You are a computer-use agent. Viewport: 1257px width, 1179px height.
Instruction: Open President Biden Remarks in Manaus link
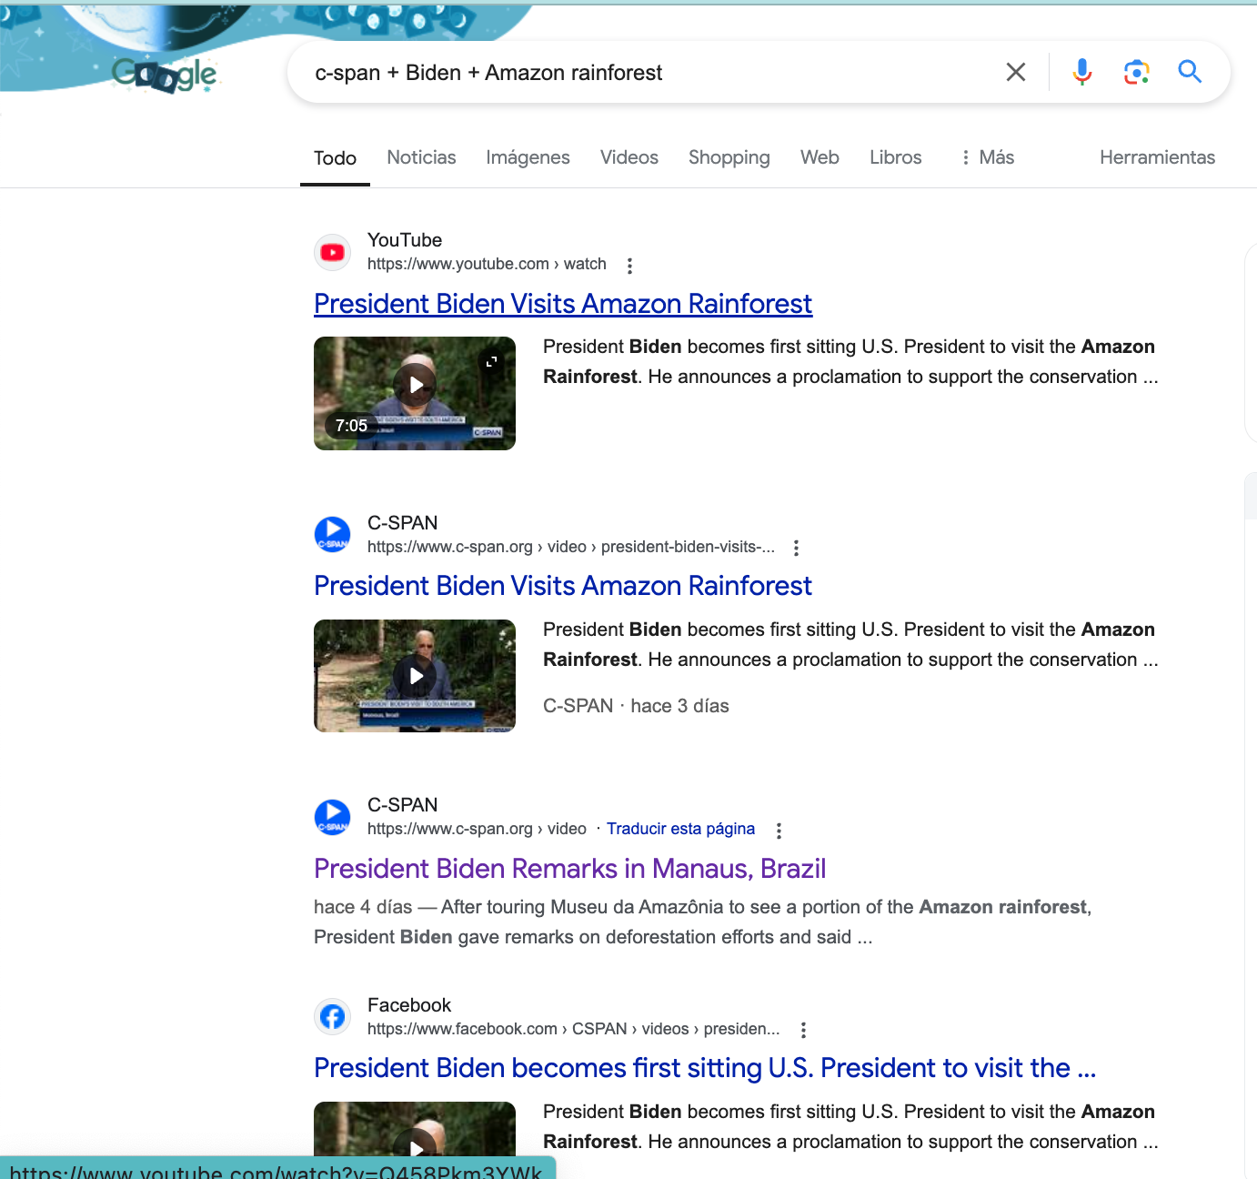click(569, 869)
